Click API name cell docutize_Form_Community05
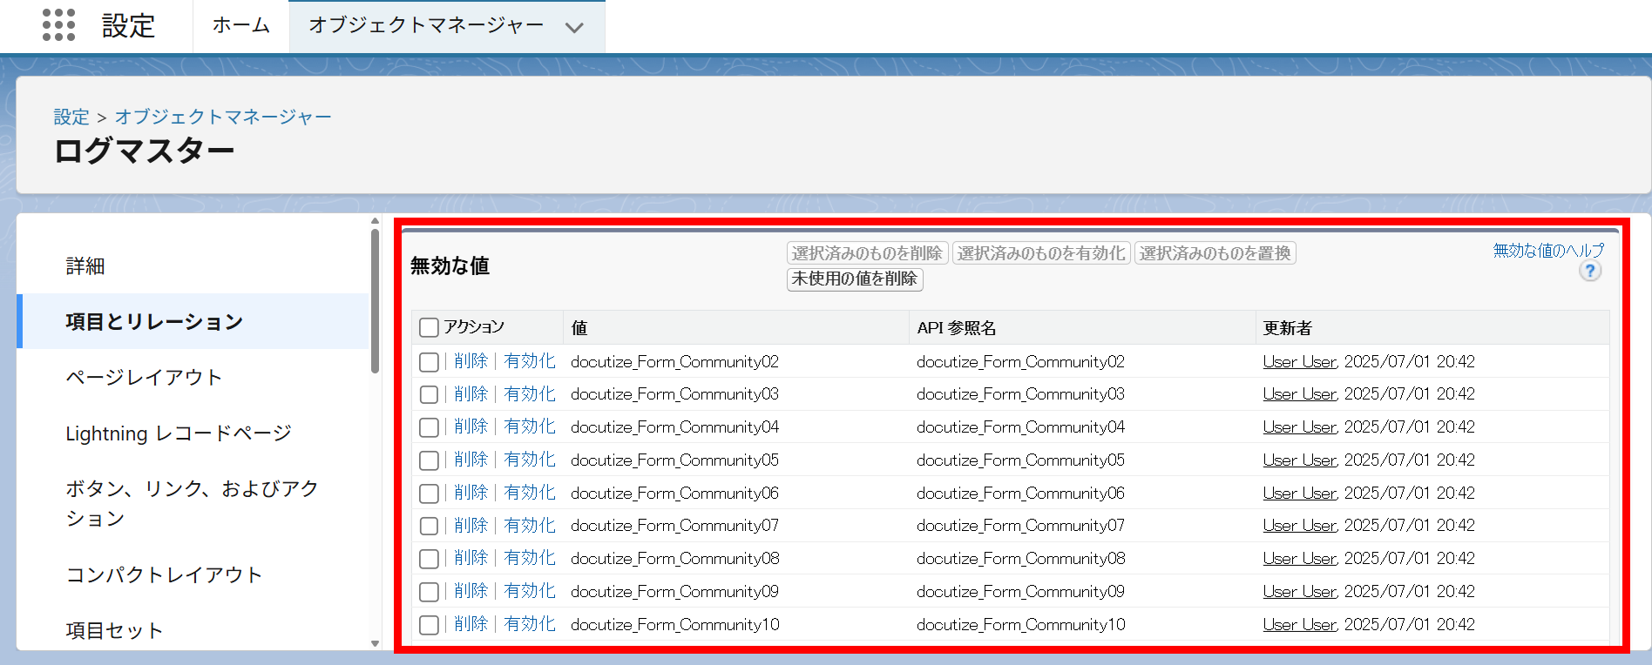This screenshot has height=665, width=1652. point(1020,460)
